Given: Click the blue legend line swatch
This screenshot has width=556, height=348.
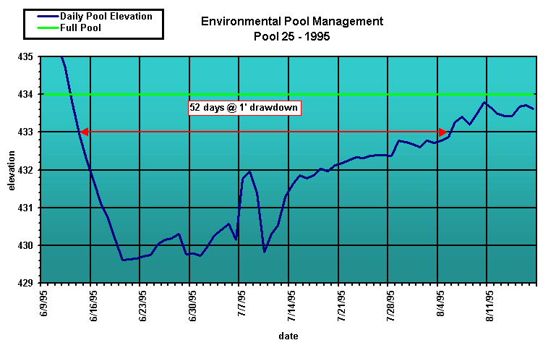Looking at the screenshot, I should [48, 17].
